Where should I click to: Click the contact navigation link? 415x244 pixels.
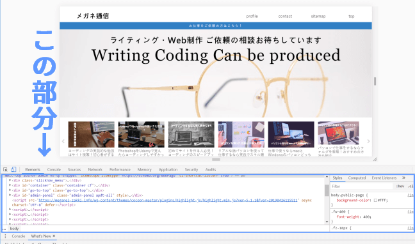(x=285, y=16)
